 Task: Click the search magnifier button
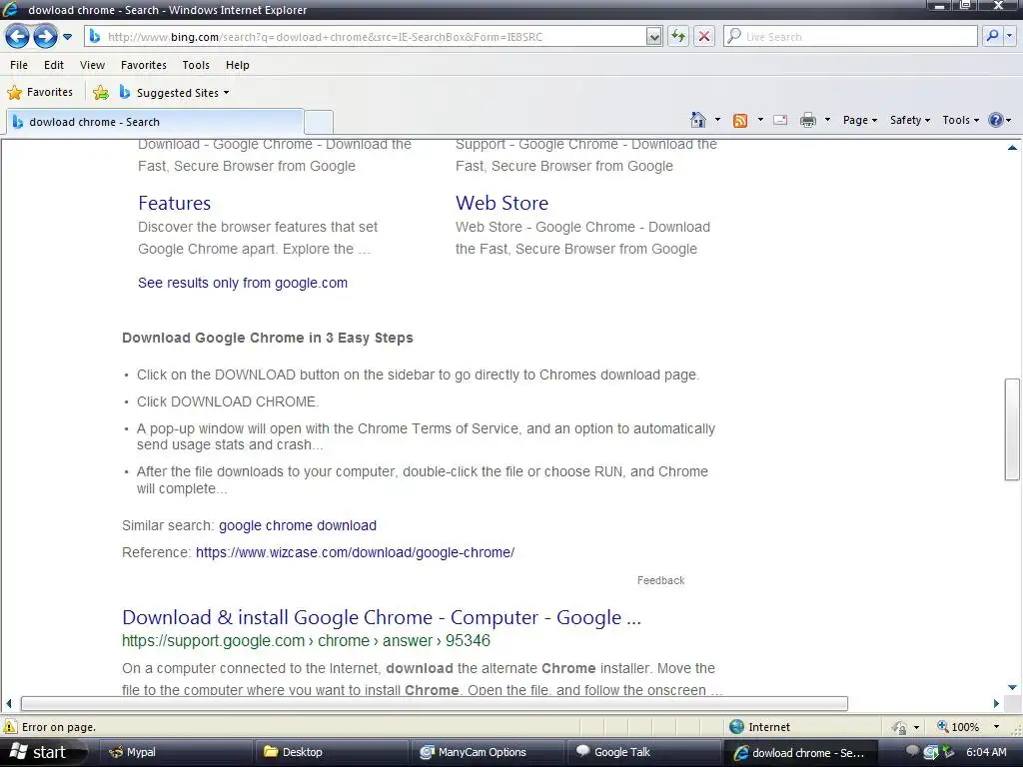[x=992, y=37]
